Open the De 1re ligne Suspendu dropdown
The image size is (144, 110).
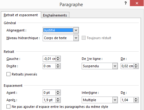click(115, 66)
